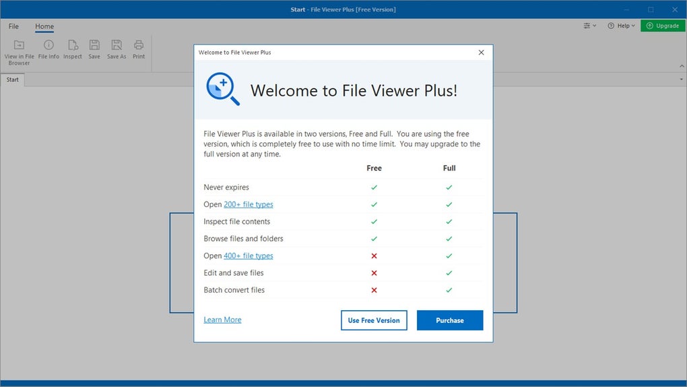This screenshot has height=387, width=687.
Task: Click Free checkmark for Browse files and folders
Action: (x=374, y=239)
